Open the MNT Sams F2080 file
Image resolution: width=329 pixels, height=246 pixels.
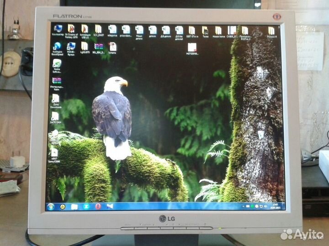coord(54,153)
